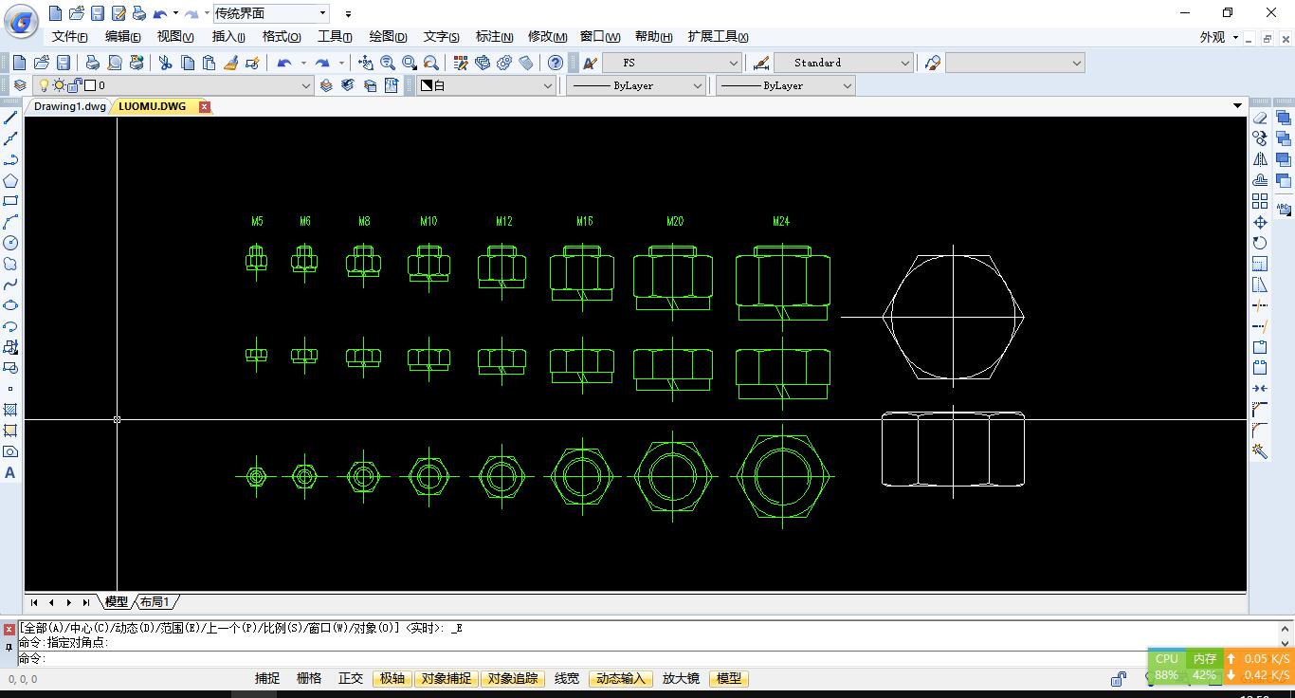Open the GstarCAD application logo menu
Image resolution: width=1295 pixels, height=698 pixels.
click(x=21, y=19)
